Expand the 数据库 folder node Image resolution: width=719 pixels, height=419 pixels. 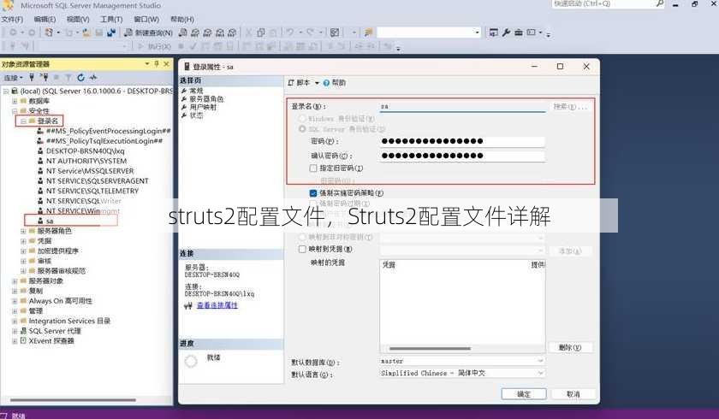click(15, 101)
